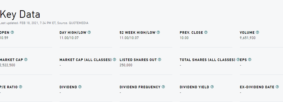Screen dimensions: 283x102
Task: Click the P/E RATIO help icon
Action: click(x=21, y=87)
